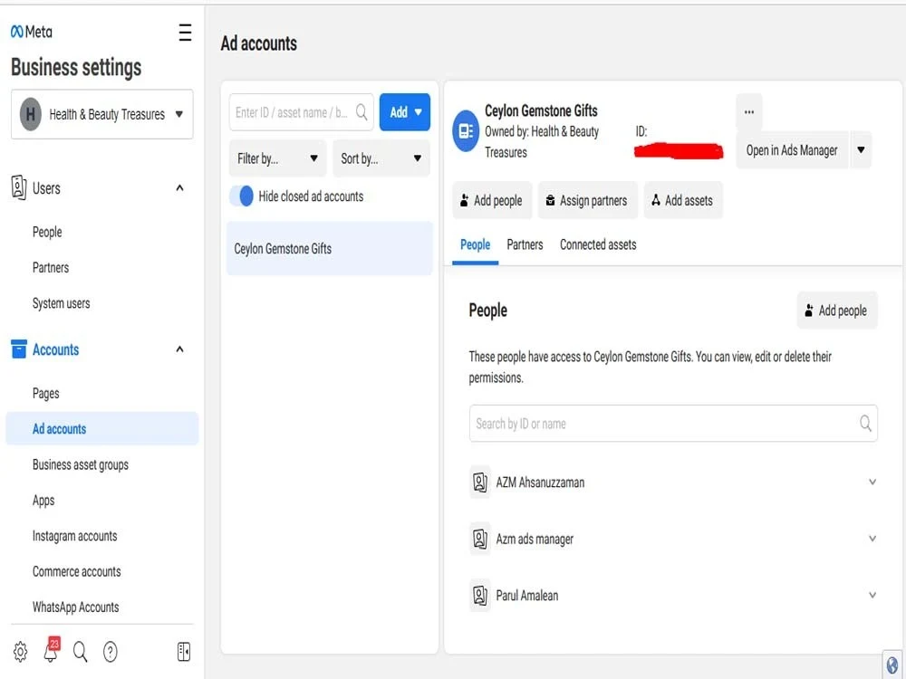The height and width of the screenshot is (679, 906).
Task: Click person icon beside Azm ads manager
Action: coord(480,539)
